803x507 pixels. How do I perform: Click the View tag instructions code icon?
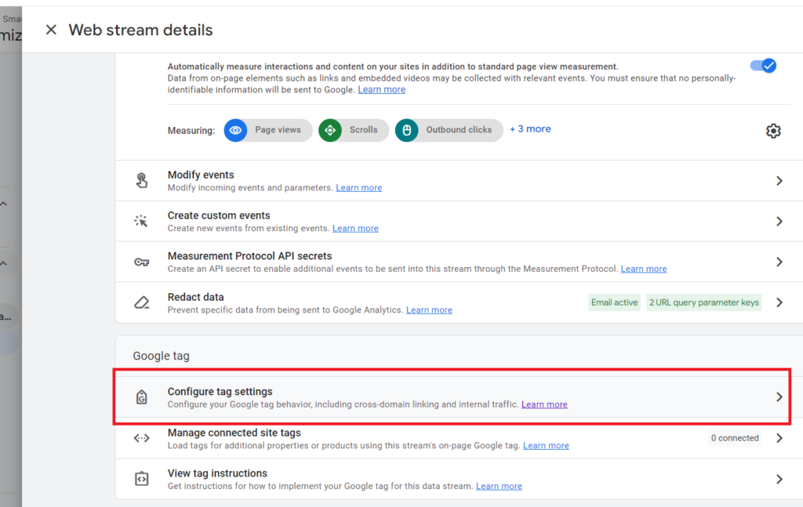pos(142,479)
